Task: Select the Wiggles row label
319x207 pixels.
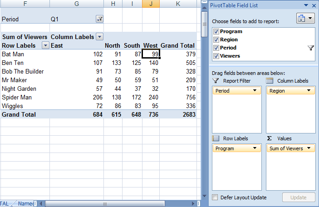Action: [x=25, y=106]
